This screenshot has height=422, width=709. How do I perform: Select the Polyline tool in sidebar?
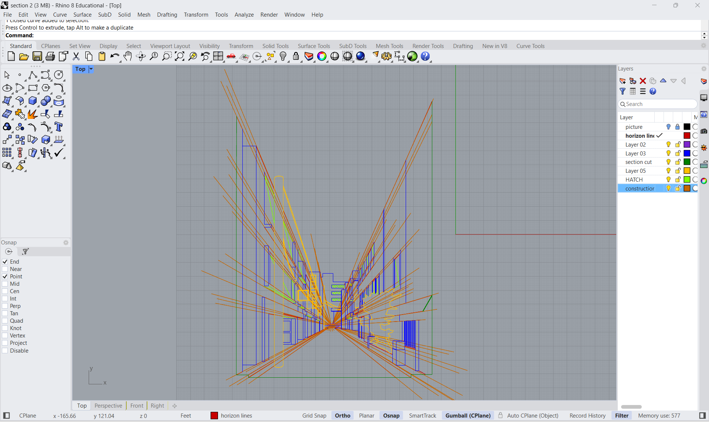(x=33, y=75)
